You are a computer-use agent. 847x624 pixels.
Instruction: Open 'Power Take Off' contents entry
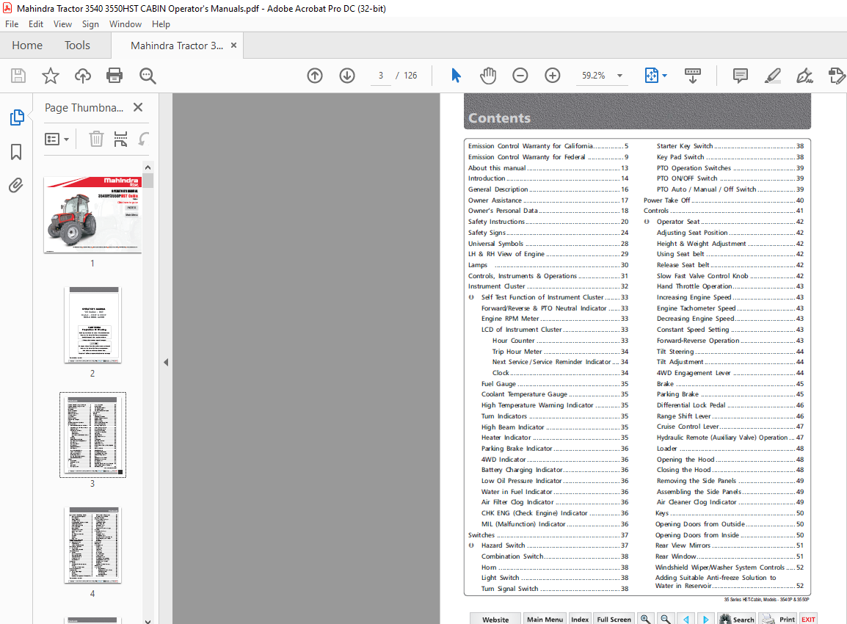click(723, 200)
